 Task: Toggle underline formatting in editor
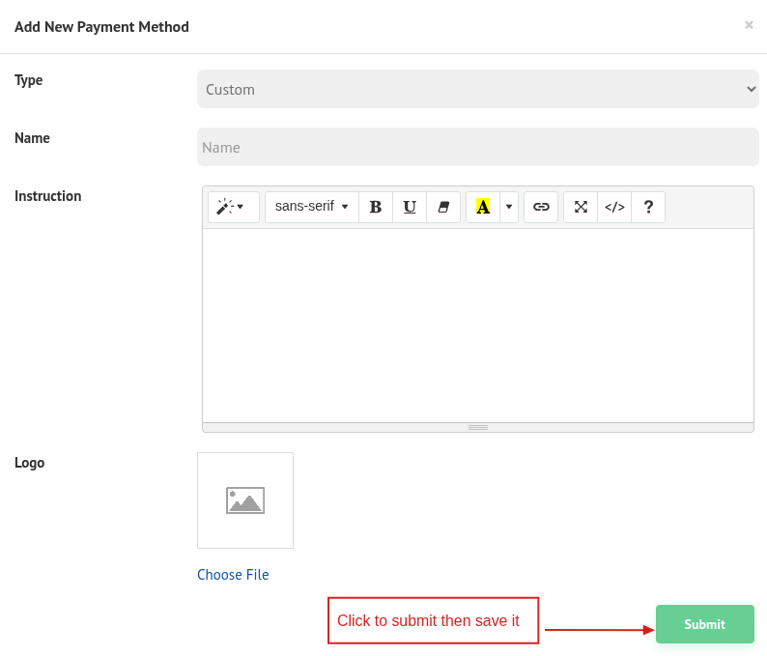[x=410, y=207]
